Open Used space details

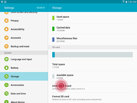pos(93,18)
